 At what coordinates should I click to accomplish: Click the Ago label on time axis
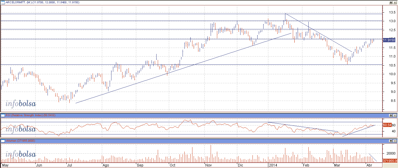105,165
